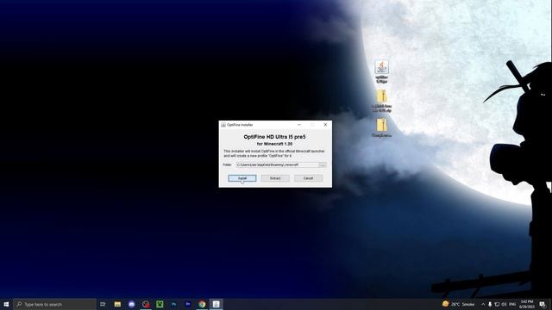Launch Minecraft from the creeper taskbar icon
The width and height of the screenshot is (552, 310).
160,304
